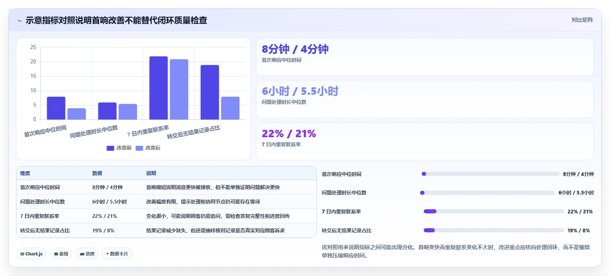Click table cell 首次响应中位时间
This screenshot has height=276, width=610.
pos(40,187)
